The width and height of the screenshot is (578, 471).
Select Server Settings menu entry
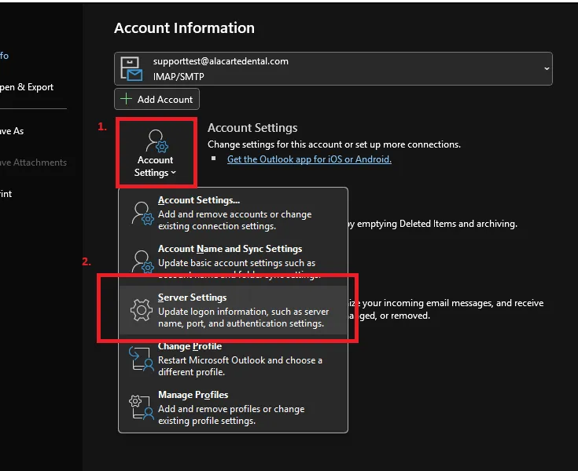[x=233, y=311]
